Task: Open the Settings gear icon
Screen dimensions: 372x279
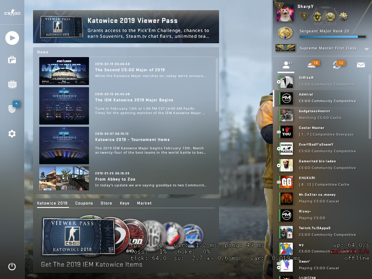Action: 12,134
